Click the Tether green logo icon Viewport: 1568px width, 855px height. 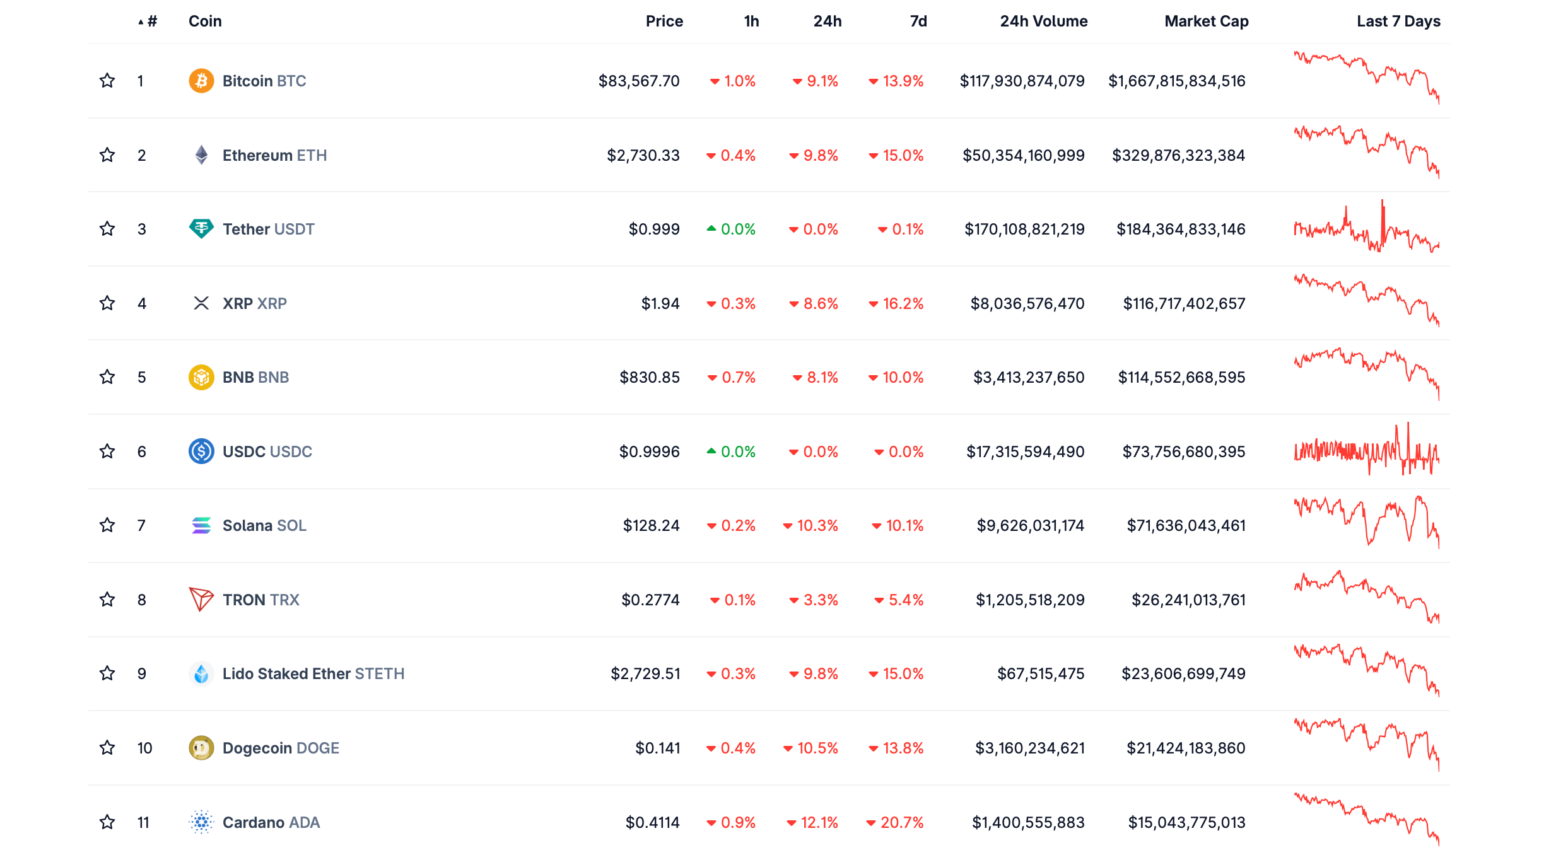201,229
